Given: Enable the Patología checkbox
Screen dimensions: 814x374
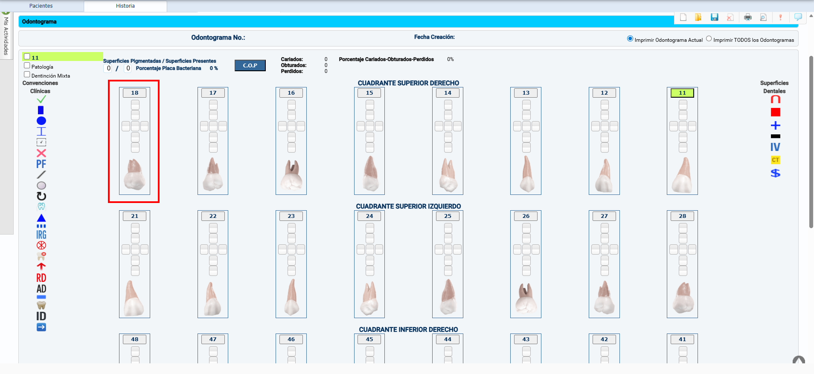Looking at the screenshot, I should point(27,66).
